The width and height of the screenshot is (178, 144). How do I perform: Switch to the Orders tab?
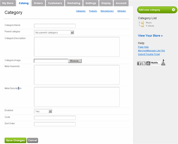coord(38,3)
